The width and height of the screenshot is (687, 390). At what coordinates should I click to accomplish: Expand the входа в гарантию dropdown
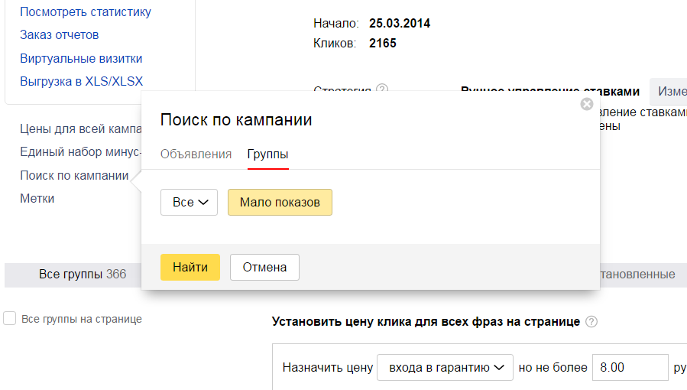tap(446, 368)
